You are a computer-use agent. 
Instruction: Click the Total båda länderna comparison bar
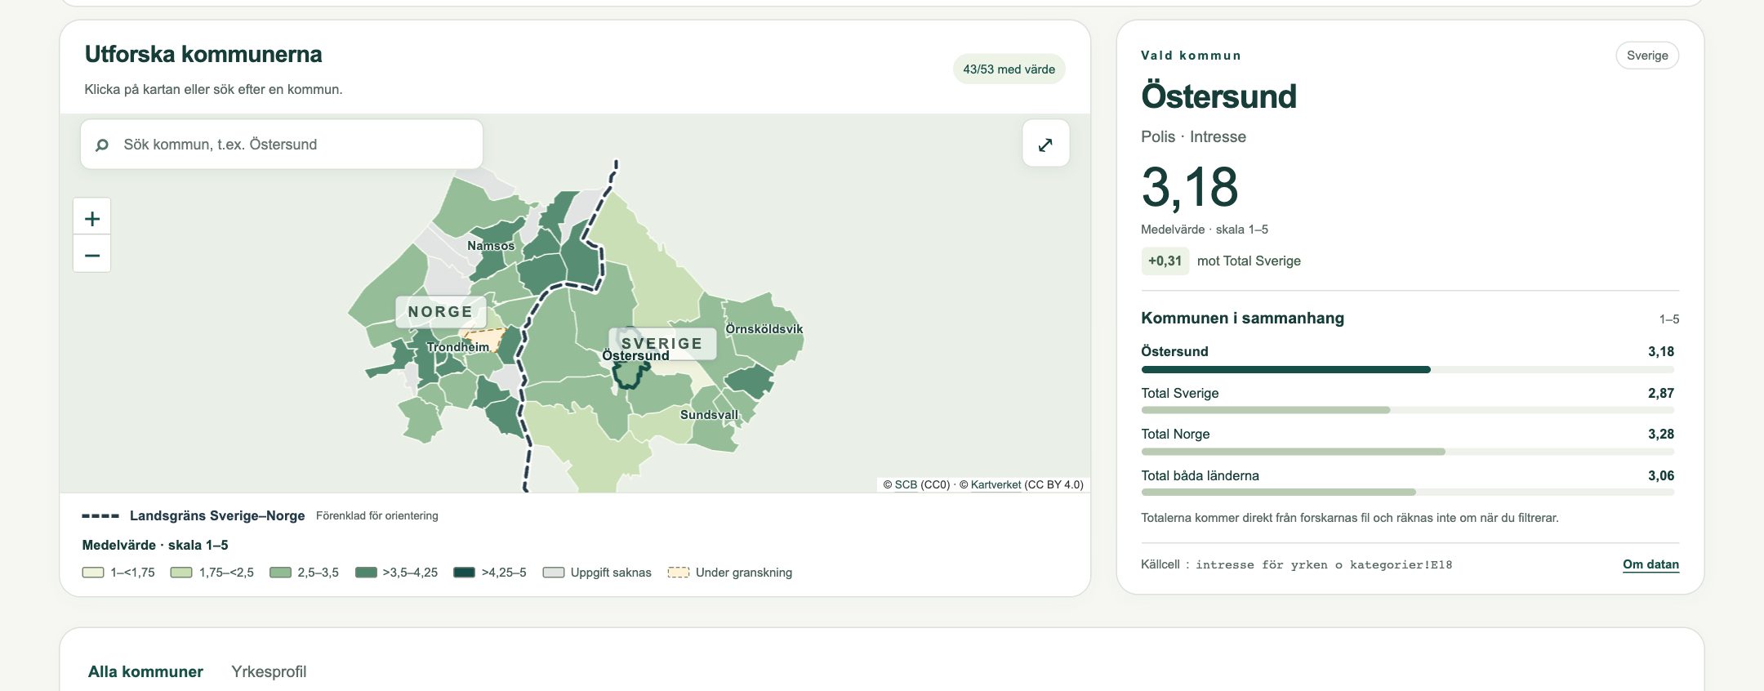click(1408, 493)
